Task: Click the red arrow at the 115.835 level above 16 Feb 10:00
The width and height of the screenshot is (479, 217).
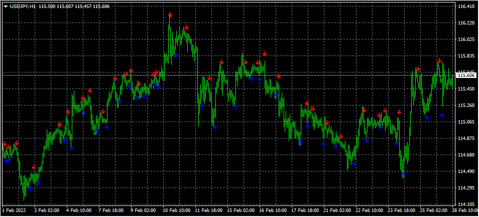Action: point(265,53)
